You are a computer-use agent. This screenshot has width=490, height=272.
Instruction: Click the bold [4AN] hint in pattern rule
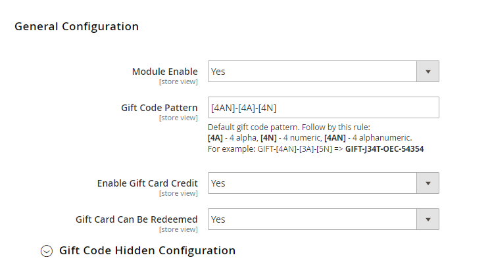coord(335,138)
